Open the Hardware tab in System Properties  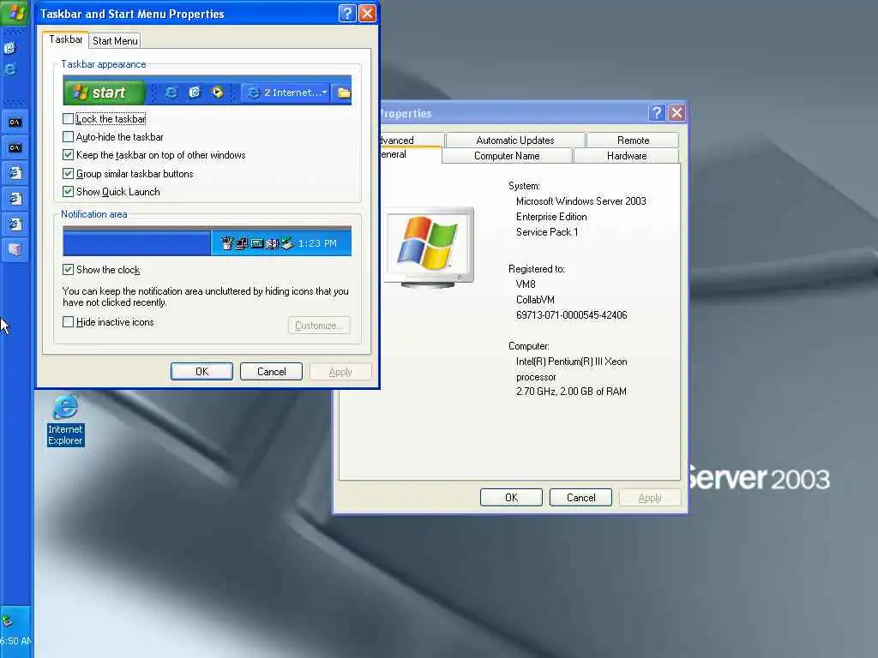coord(627,156)
